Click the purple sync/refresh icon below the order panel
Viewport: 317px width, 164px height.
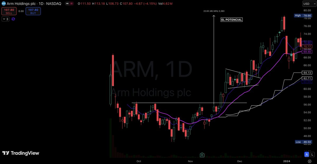pos(13,19)
